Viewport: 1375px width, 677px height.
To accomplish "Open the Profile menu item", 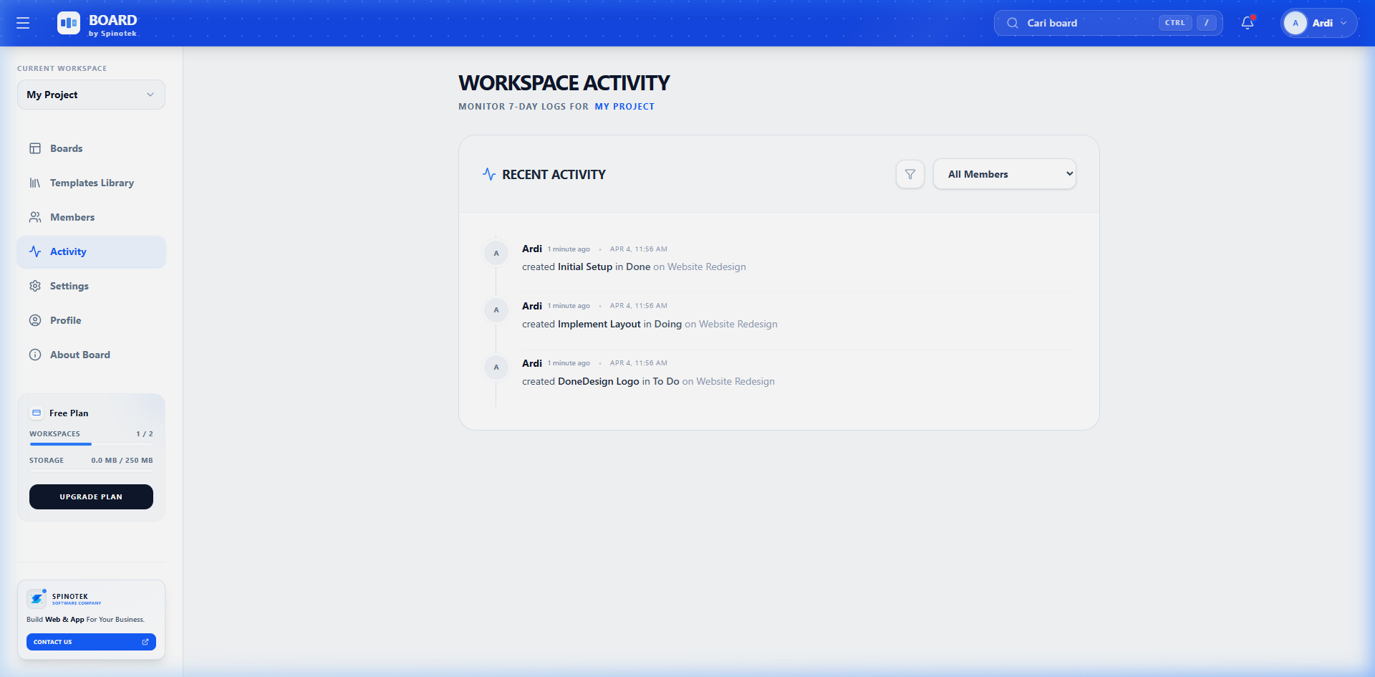I will point(65,320).
